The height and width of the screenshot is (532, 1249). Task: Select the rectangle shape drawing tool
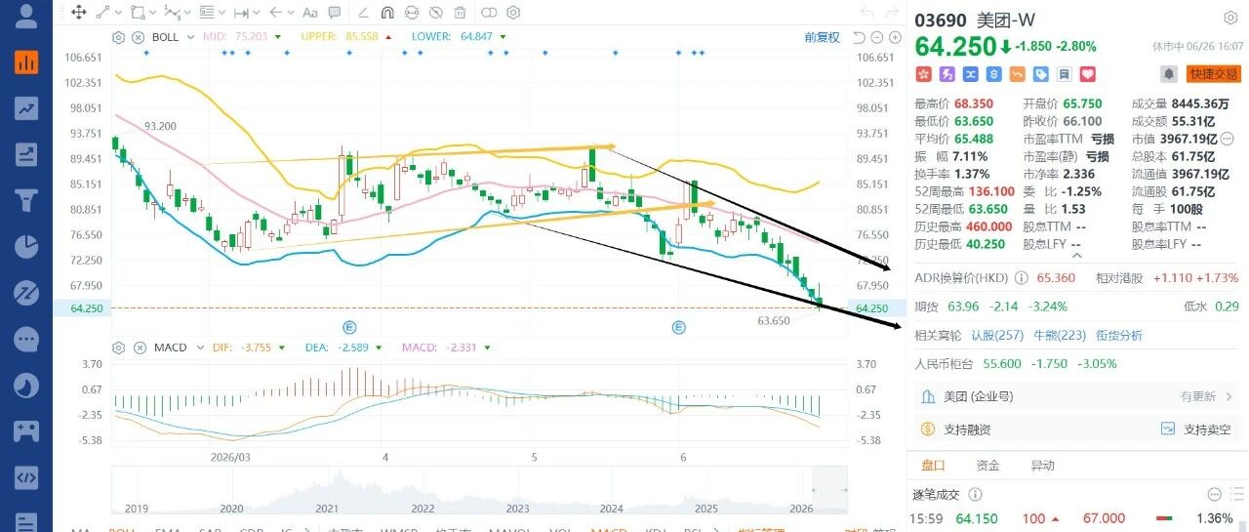coord(138,13)
